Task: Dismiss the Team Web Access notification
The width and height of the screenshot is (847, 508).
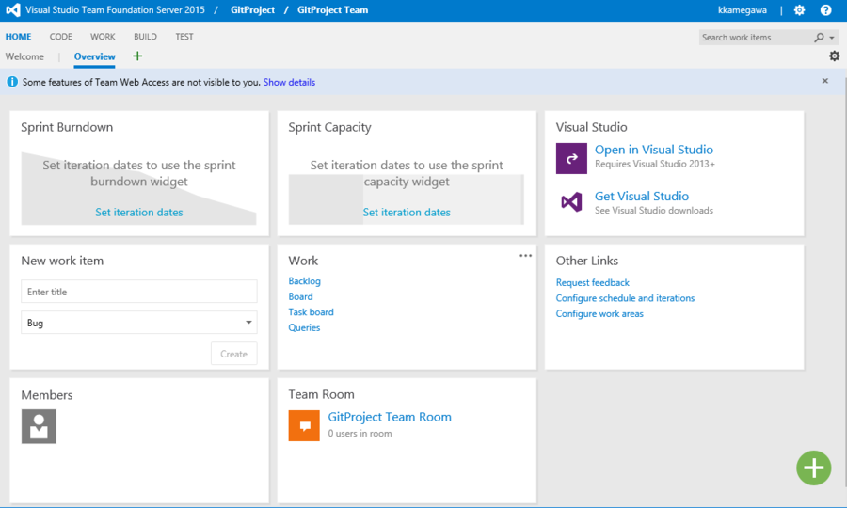Action: [824, 81]
